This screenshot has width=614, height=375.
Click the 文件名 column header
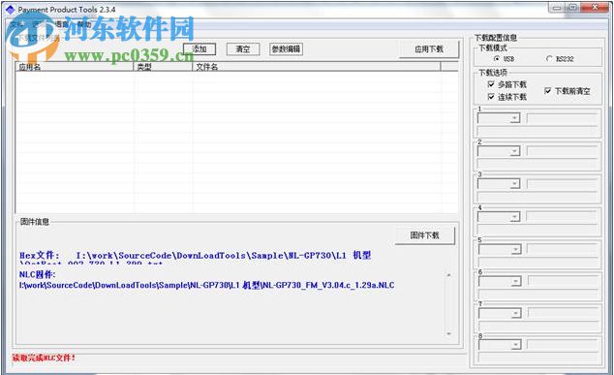coord(317,67)
